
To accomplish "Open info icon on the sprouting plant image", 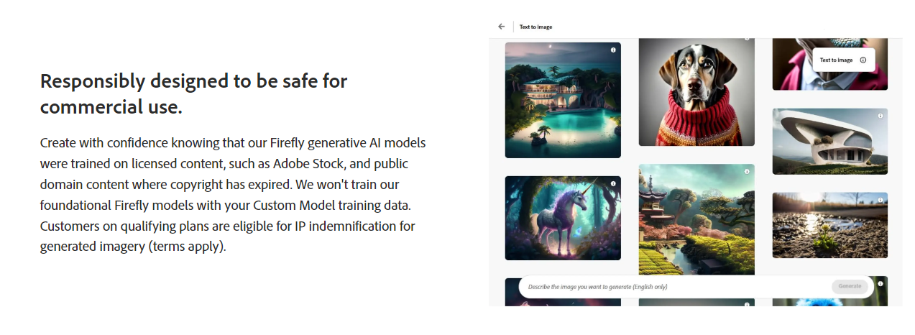I will [880, 200].
